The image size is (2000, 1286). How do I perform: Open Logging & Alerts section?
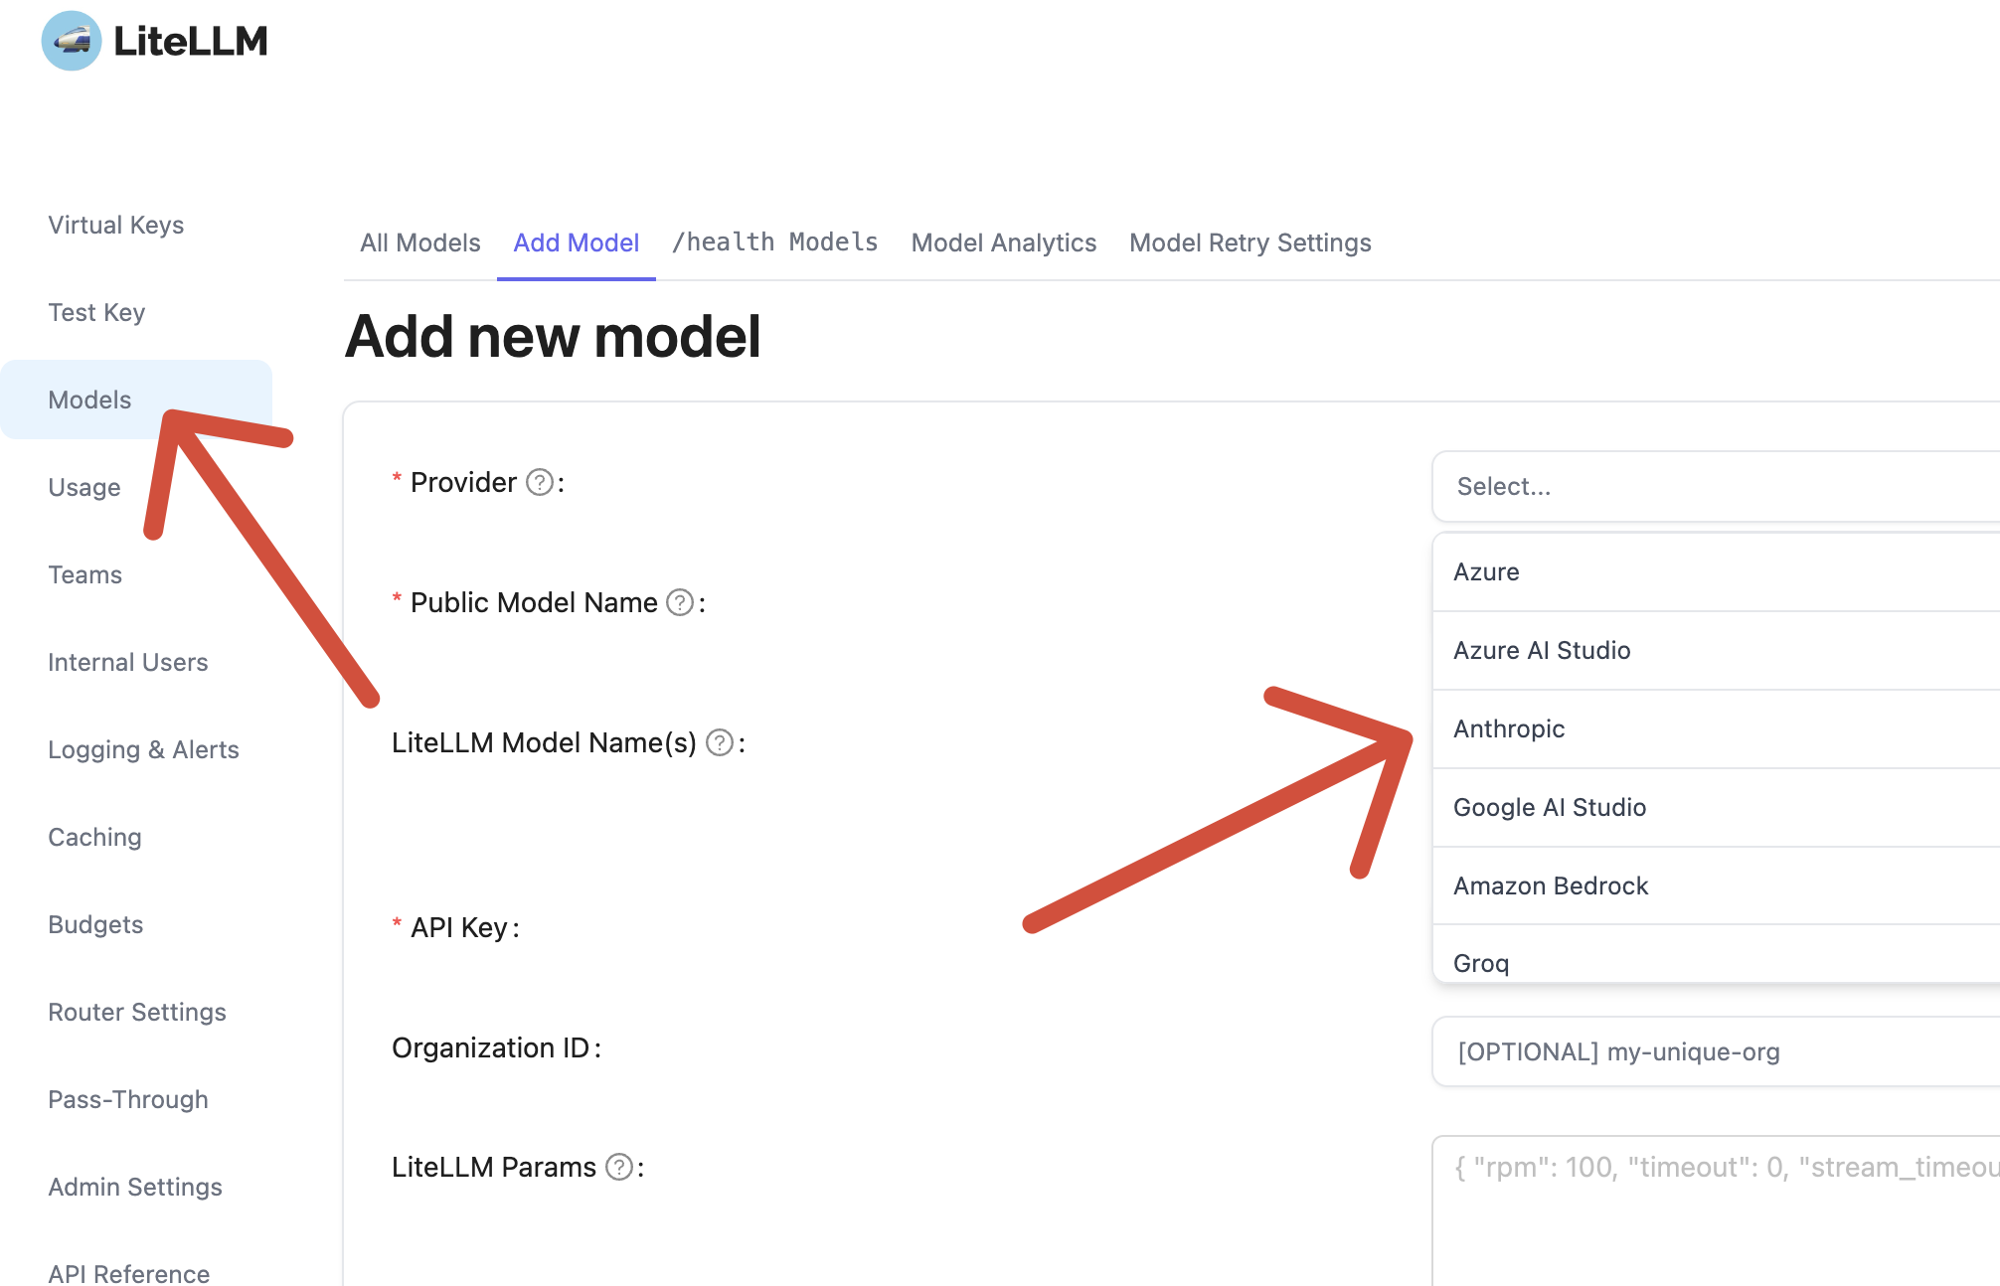[143, 750]
